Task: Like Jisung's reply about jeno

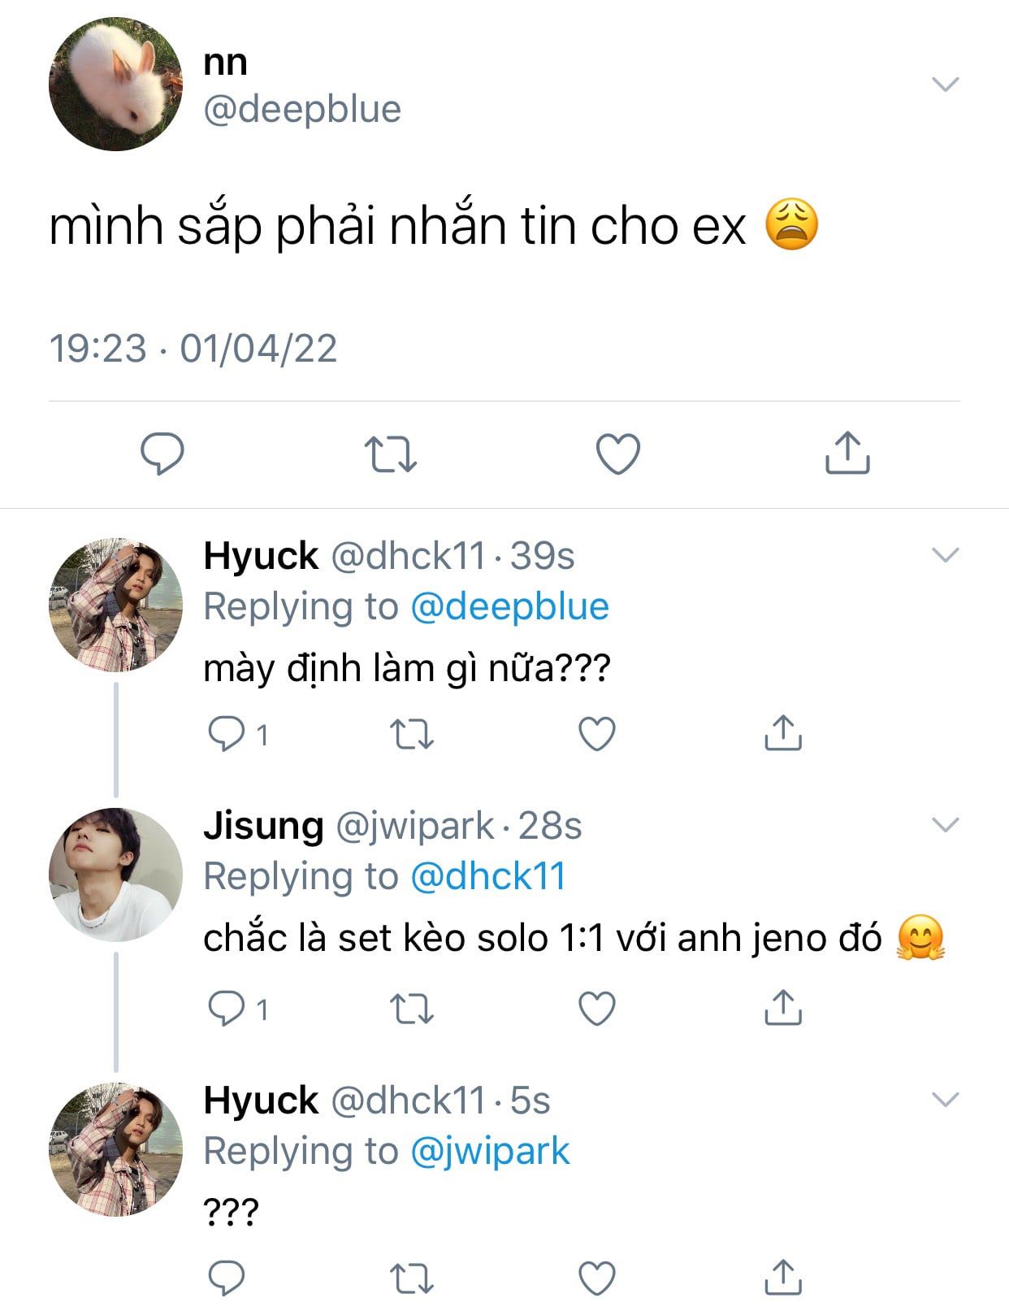Action: [x=597, y=1009]
